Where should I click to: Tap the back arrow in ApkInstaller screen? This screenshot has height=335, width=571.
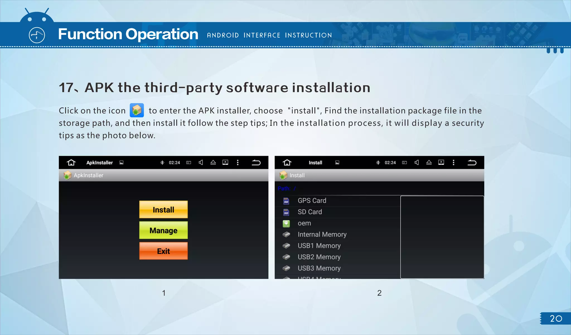[256, 162]
